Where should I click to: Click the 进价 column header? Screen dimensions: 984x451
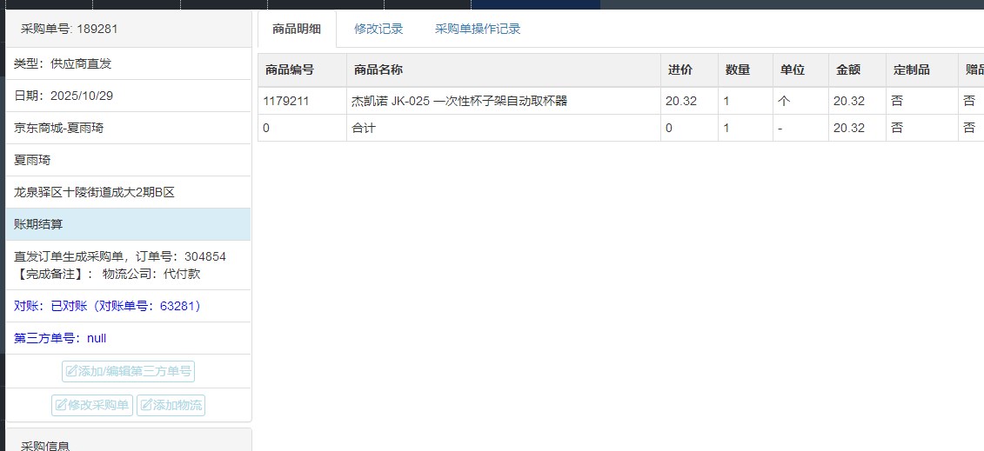coord(680,70)
